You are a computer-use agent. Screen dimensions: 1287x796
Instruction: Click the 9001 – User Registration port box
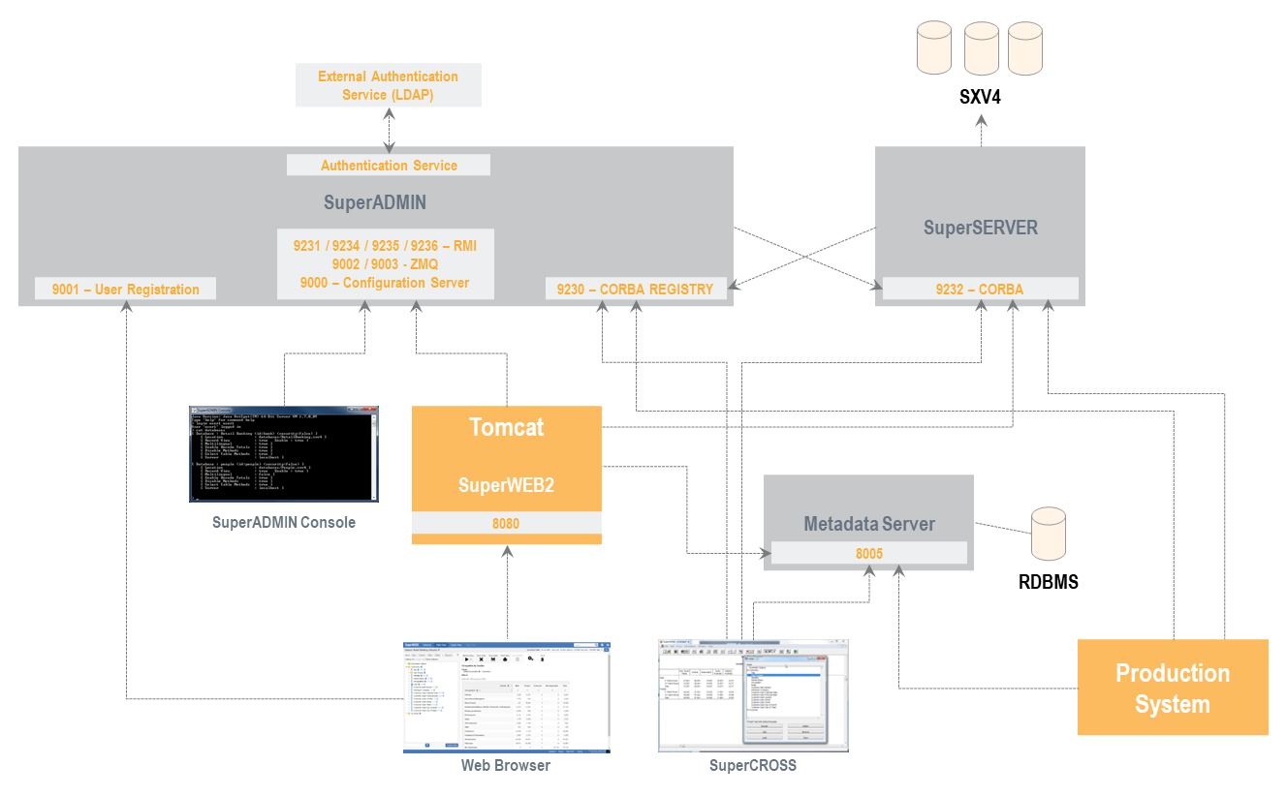(125, 289)
